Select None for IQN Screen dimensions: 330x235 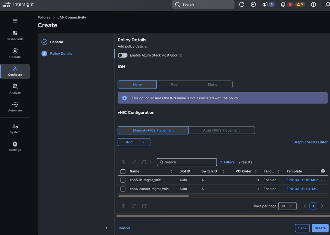click(137, 84)
